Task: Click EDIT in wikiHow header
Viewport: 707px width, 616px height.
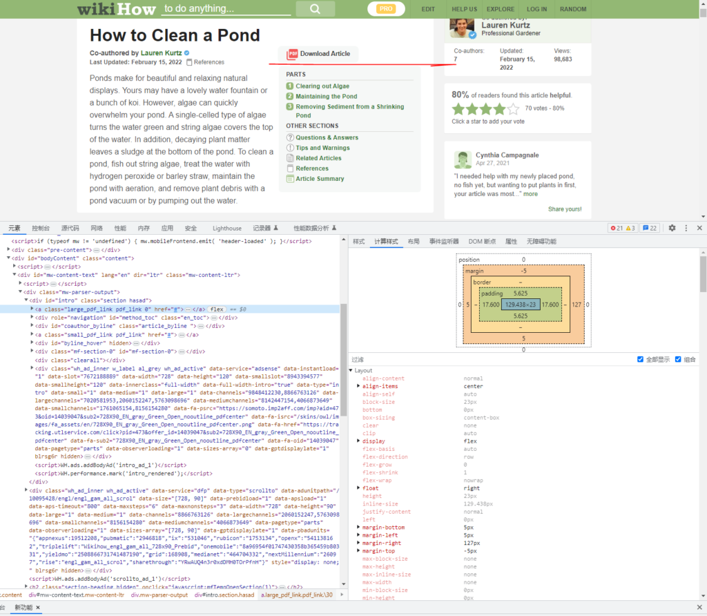Action: click(x=428, y=9)
